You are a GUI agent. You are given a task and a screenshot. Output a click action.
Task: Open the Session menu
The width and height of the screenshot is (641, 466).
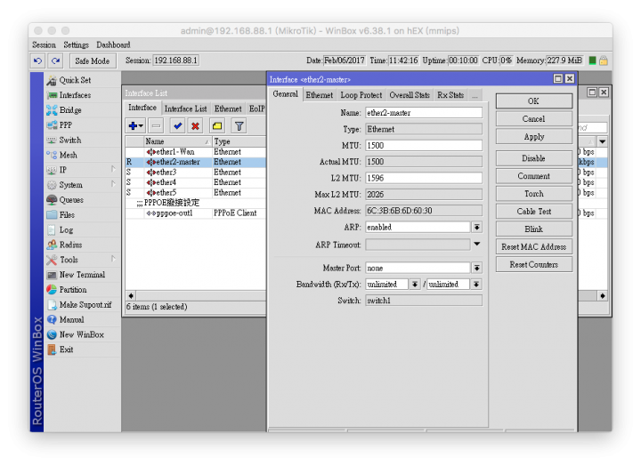(44, 45)
